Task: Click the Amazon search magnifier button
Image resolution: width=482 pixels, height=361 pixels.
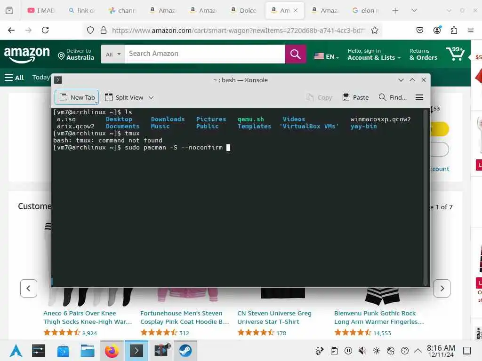Action: 296,54
